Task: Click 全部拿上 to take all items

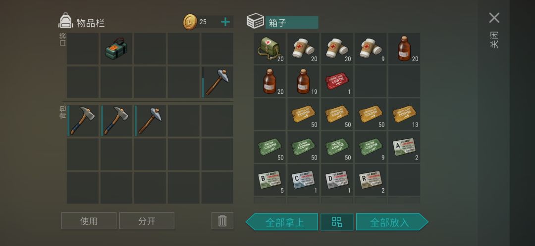Action: click(x=282, y=222)
